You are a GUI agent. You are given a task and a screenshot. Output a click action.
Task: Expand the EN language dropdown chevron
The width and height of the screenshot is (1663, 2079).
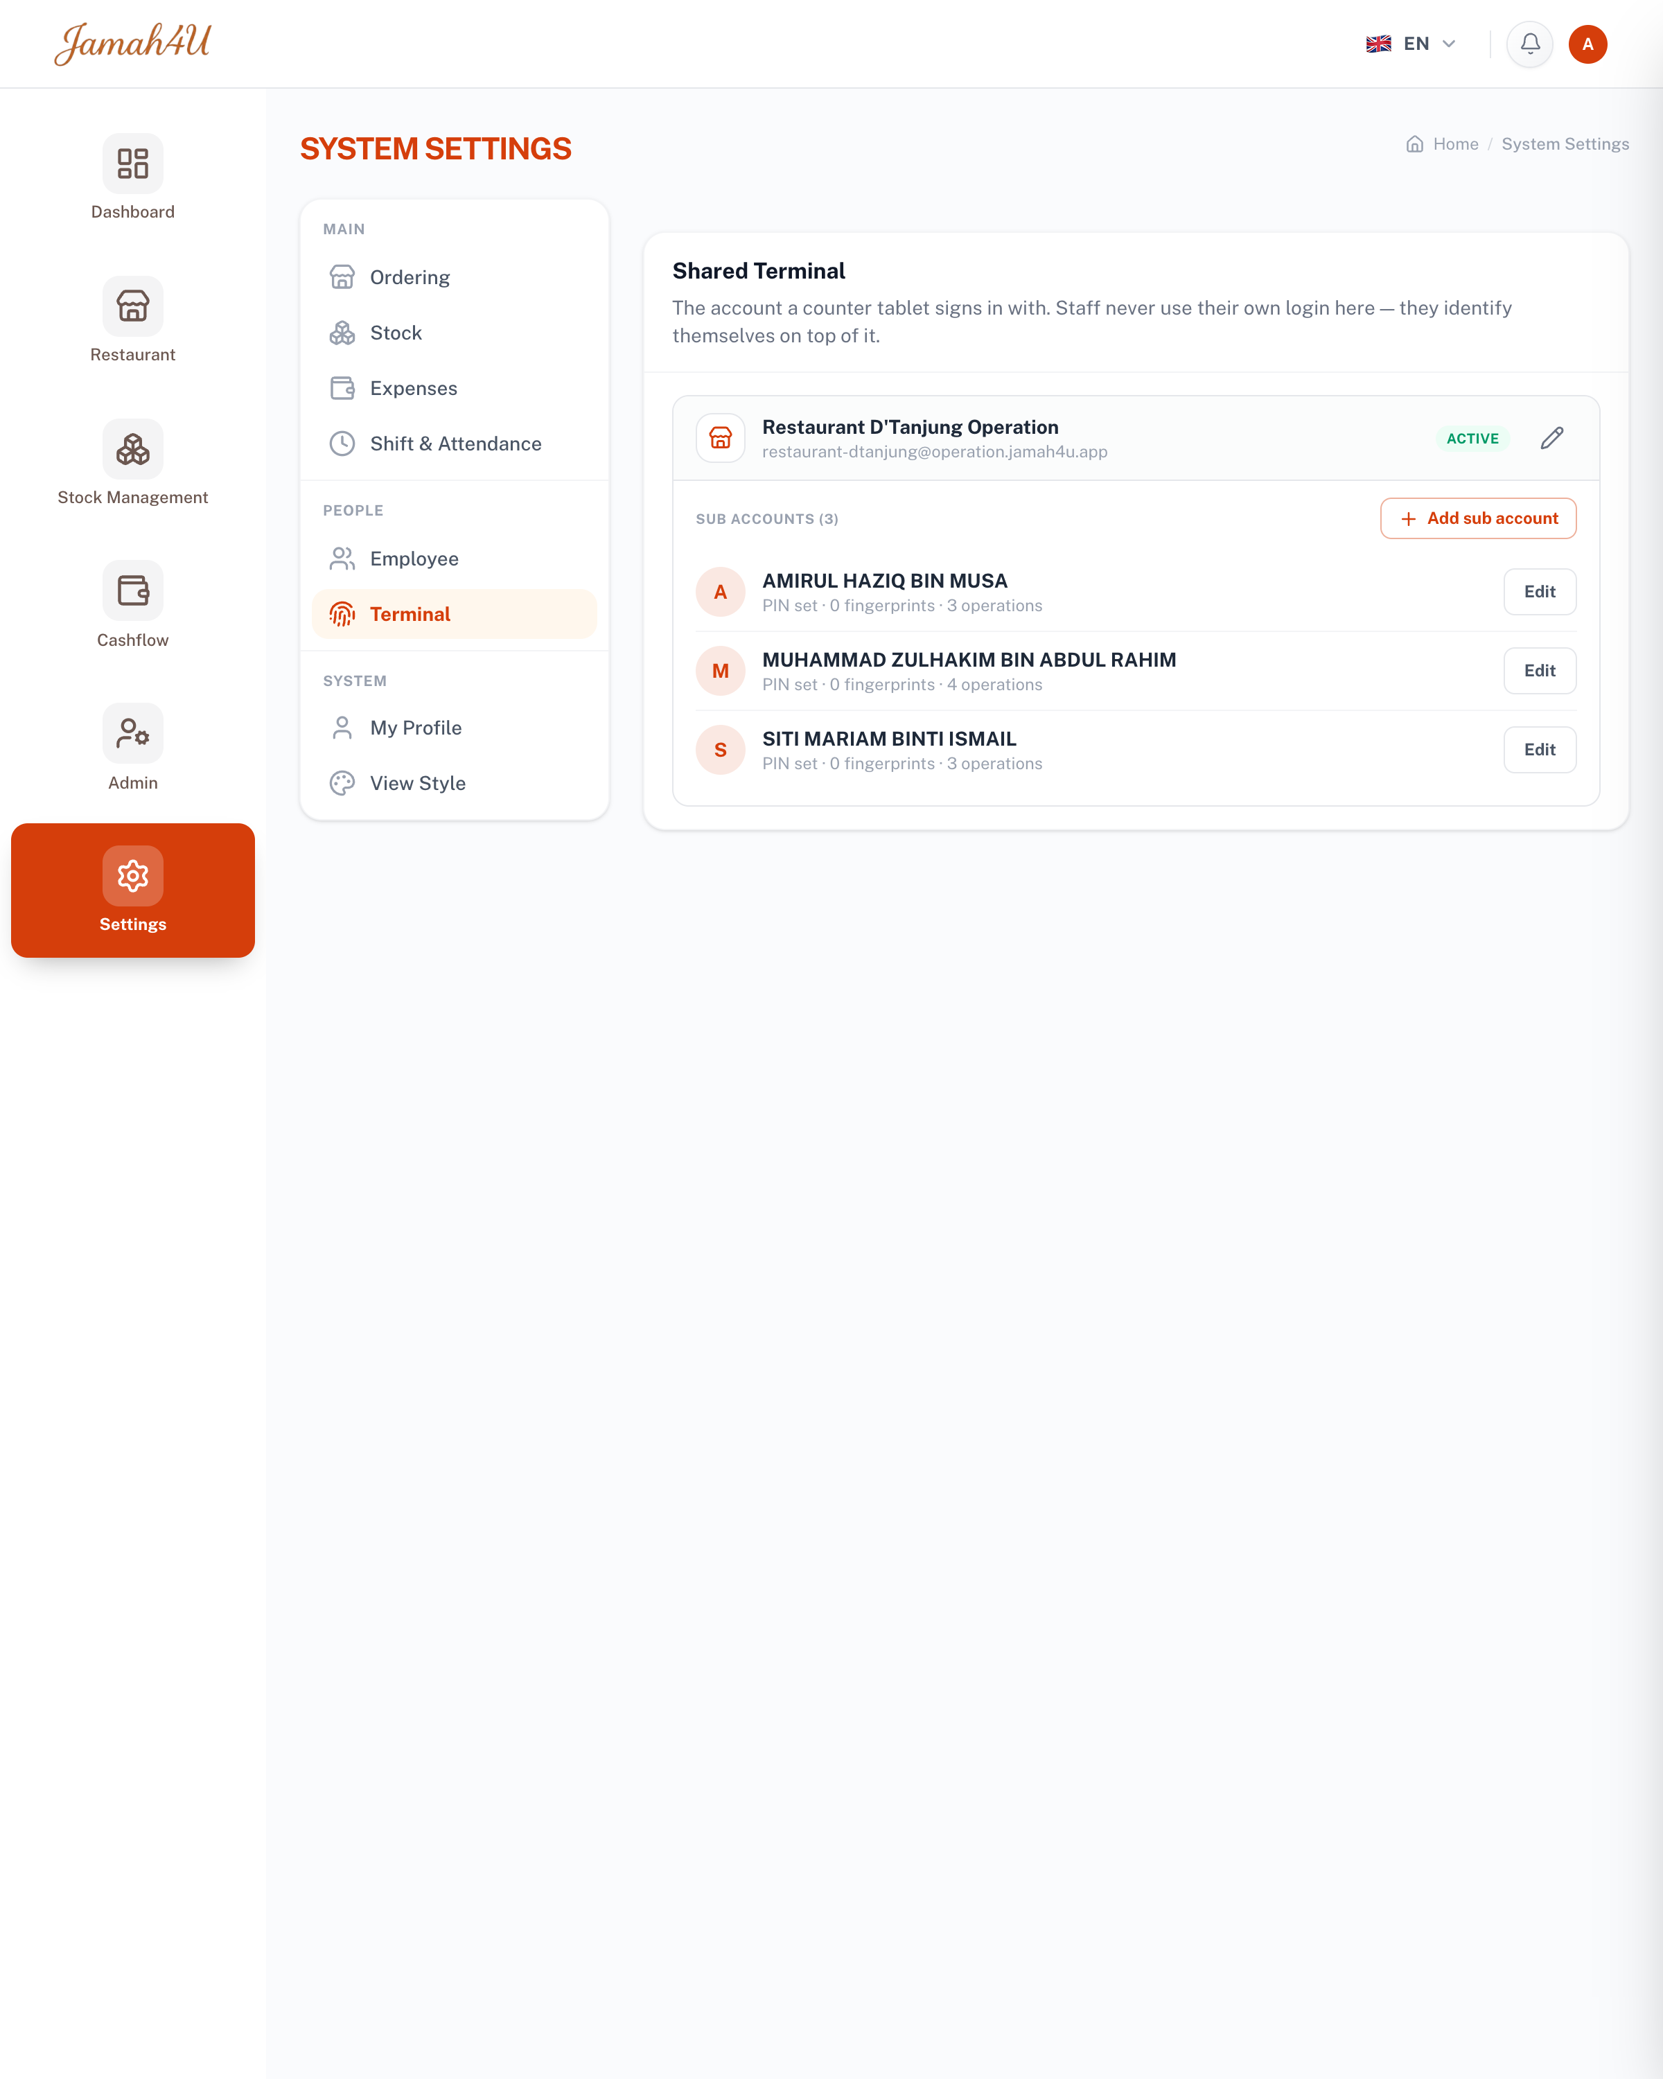(x=1449, y=44)
